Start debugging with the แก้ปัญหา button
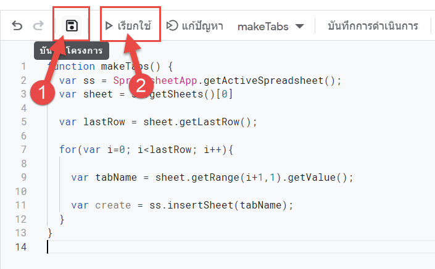Viewport: 435px width, 269px height. (x=195, y=26)
